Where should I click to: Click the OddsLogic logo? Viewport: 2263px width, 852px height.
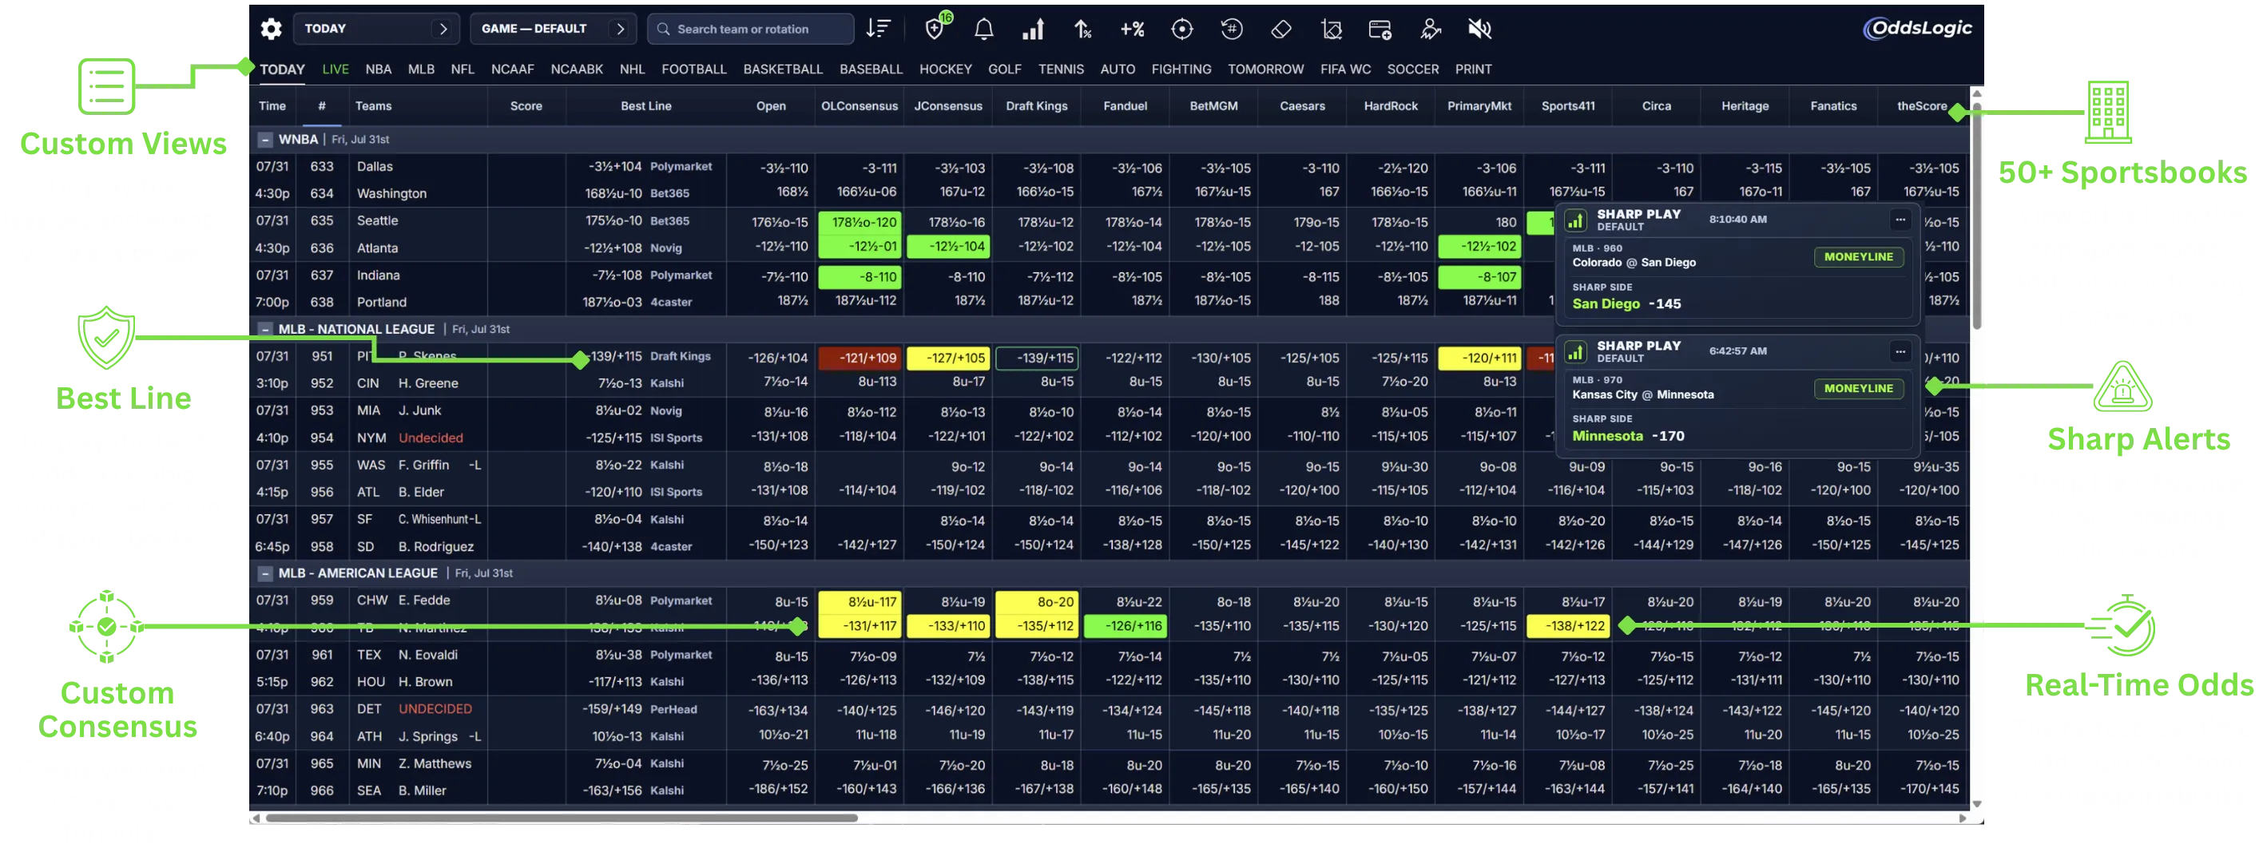1917,28
